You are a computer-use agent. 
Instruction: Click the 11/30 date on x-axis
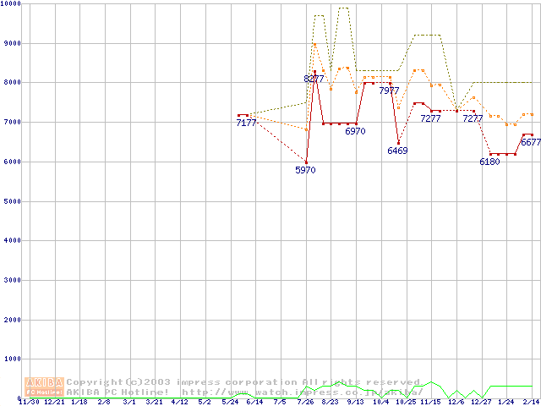pyautogui.click(x=28, y=402)
